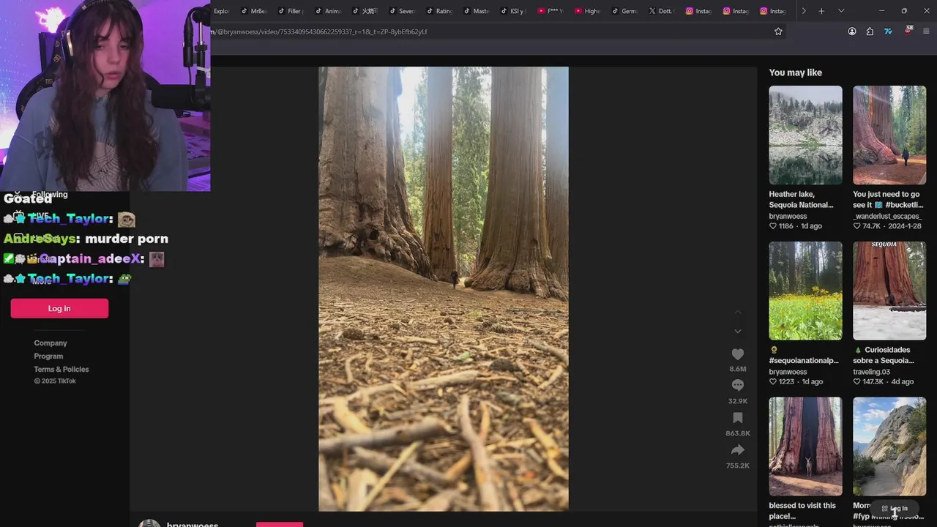Screen dimensions: 937x527
Task: Switch to the Explor tab
Action: [223, 11]
